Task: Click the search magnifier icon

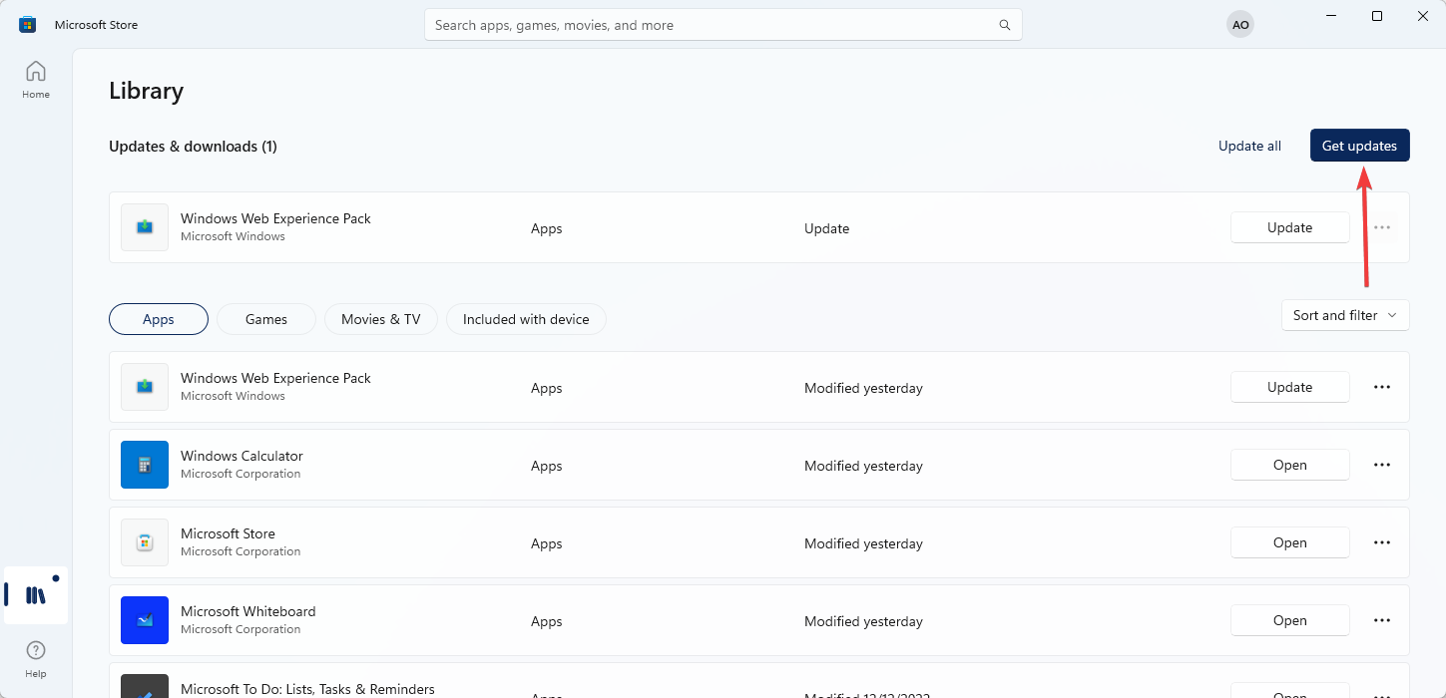Action: [1005, 25]
